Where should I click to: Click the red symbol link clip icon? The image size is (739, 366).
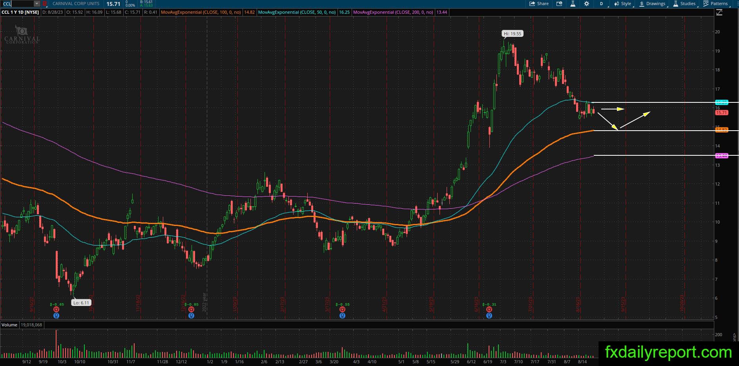click(44, 4)
